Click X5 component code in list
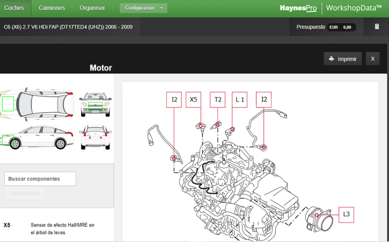 (x=7, y=225)
